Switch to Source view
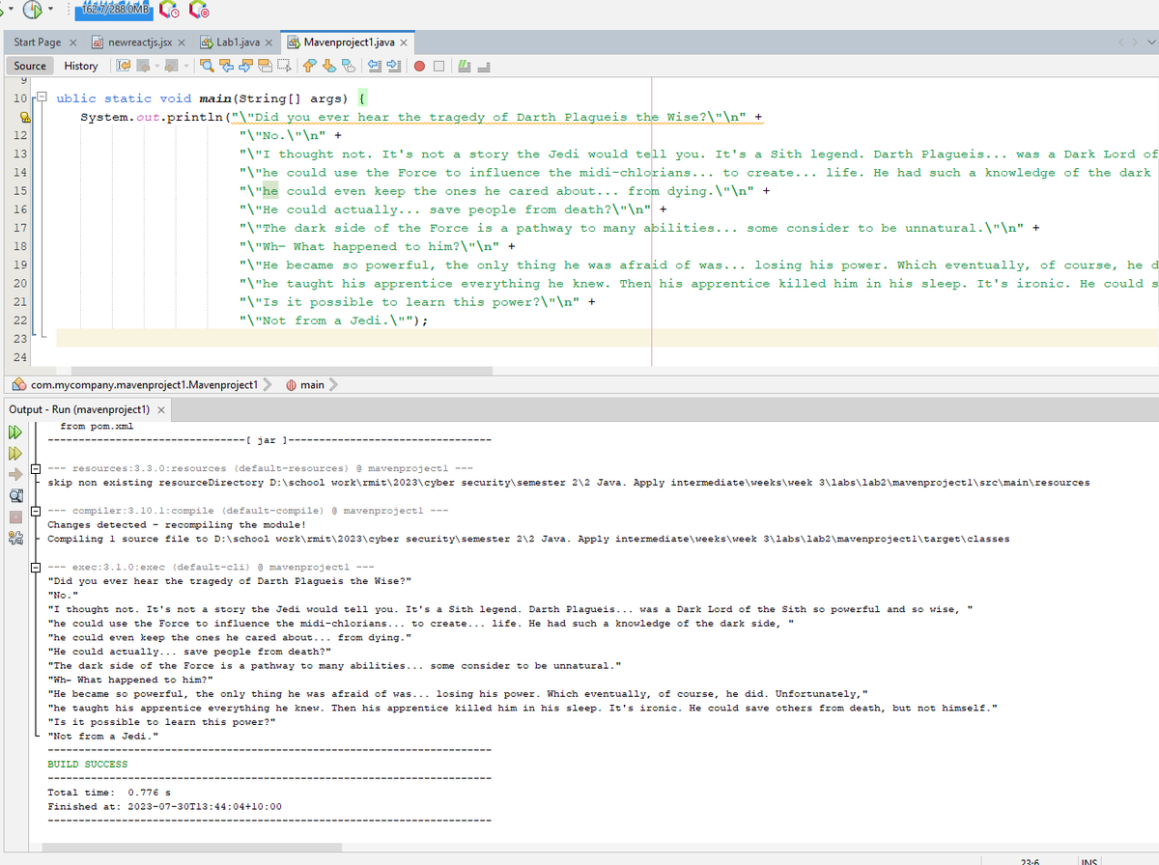1159x865 pixels. [x=30, y=66]
